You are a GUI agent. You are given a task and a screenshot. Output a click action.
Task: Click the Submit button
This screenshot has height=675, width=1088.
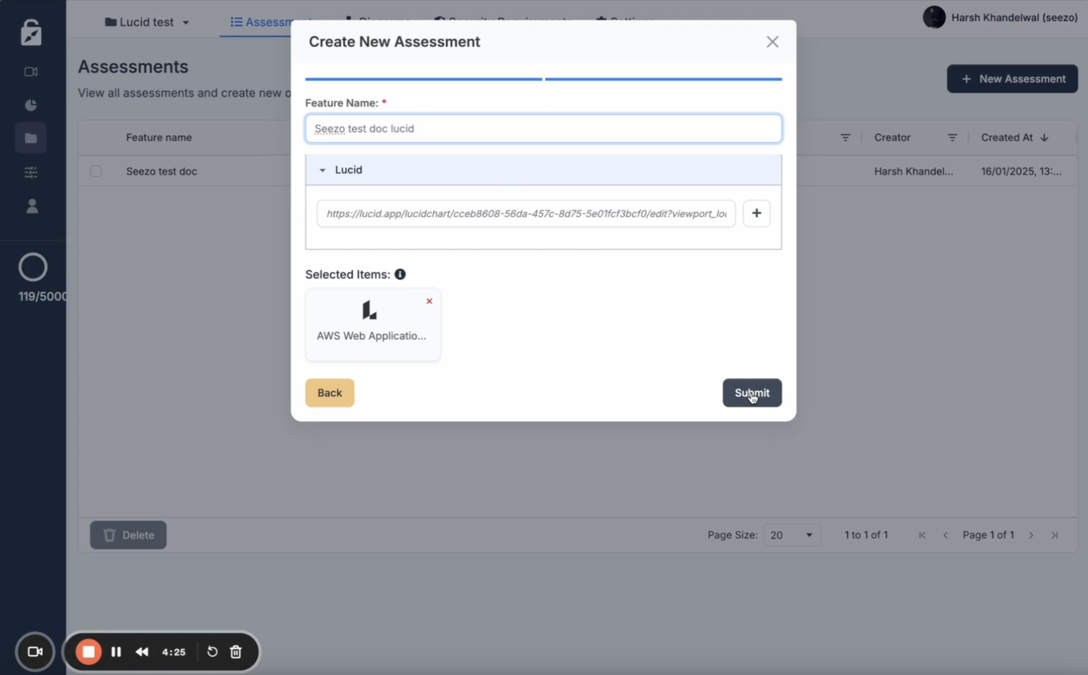752,393
